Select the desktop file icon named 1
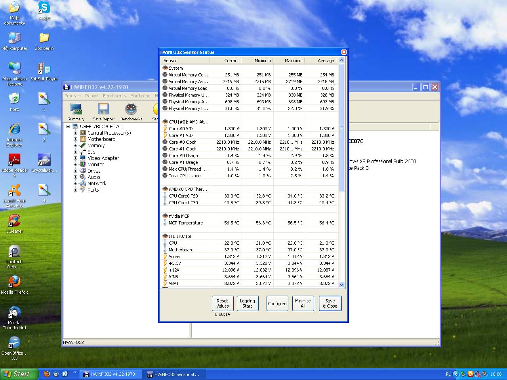 click(44, 102)
